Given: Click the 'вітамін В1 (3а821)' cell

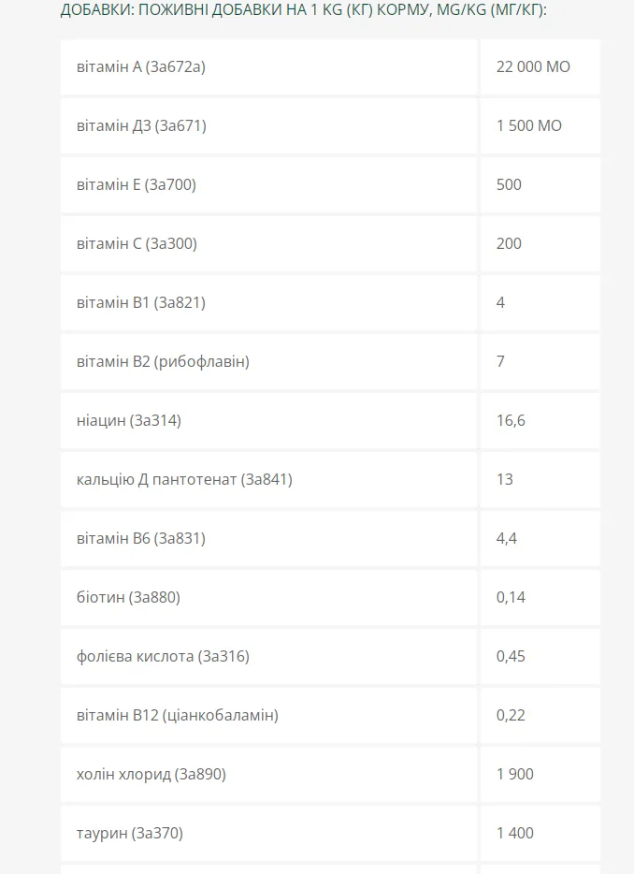Looking at the screenshot, I should 269,302.
